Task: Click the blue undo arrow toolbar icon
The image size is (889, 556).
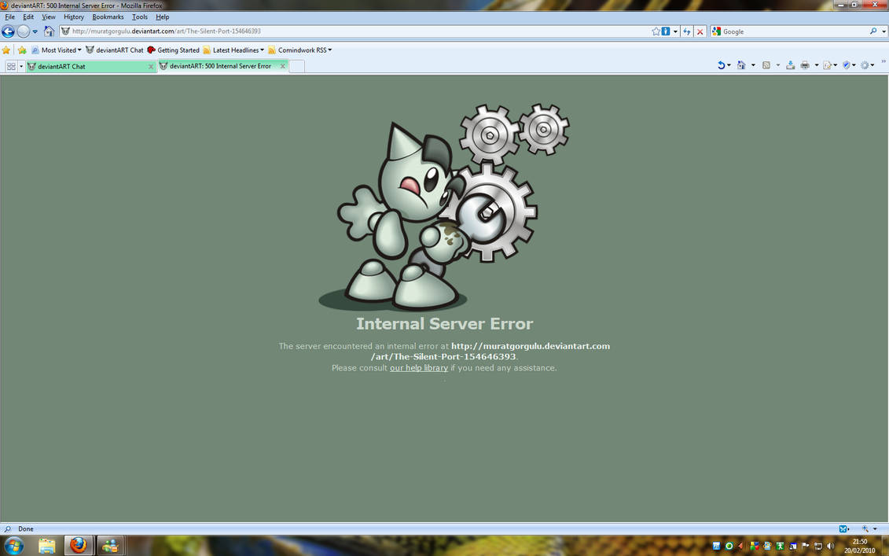Action: (x=722, y=64)
